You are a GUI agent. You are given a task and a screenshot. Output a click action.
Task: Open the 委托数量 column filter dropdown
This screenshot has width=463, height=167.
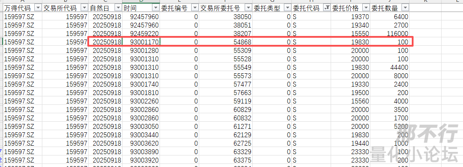click(x=405, y=8)
